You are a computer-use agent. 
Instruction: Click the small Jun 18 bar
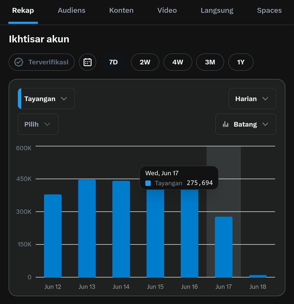pos(258,276)
